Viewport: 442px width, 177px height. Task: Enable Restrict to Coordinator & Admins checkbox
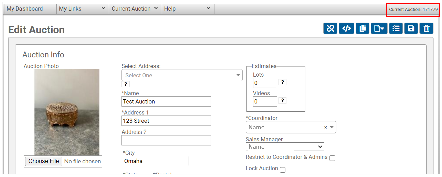(x=332, y=158)
